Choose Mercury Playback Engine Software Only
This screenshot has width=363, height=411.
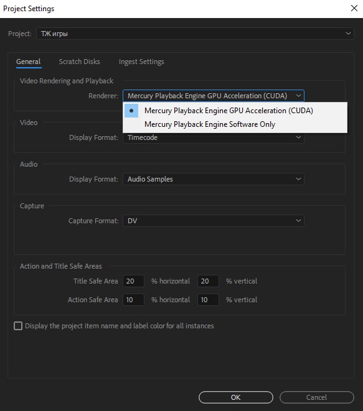coord(235,124)
